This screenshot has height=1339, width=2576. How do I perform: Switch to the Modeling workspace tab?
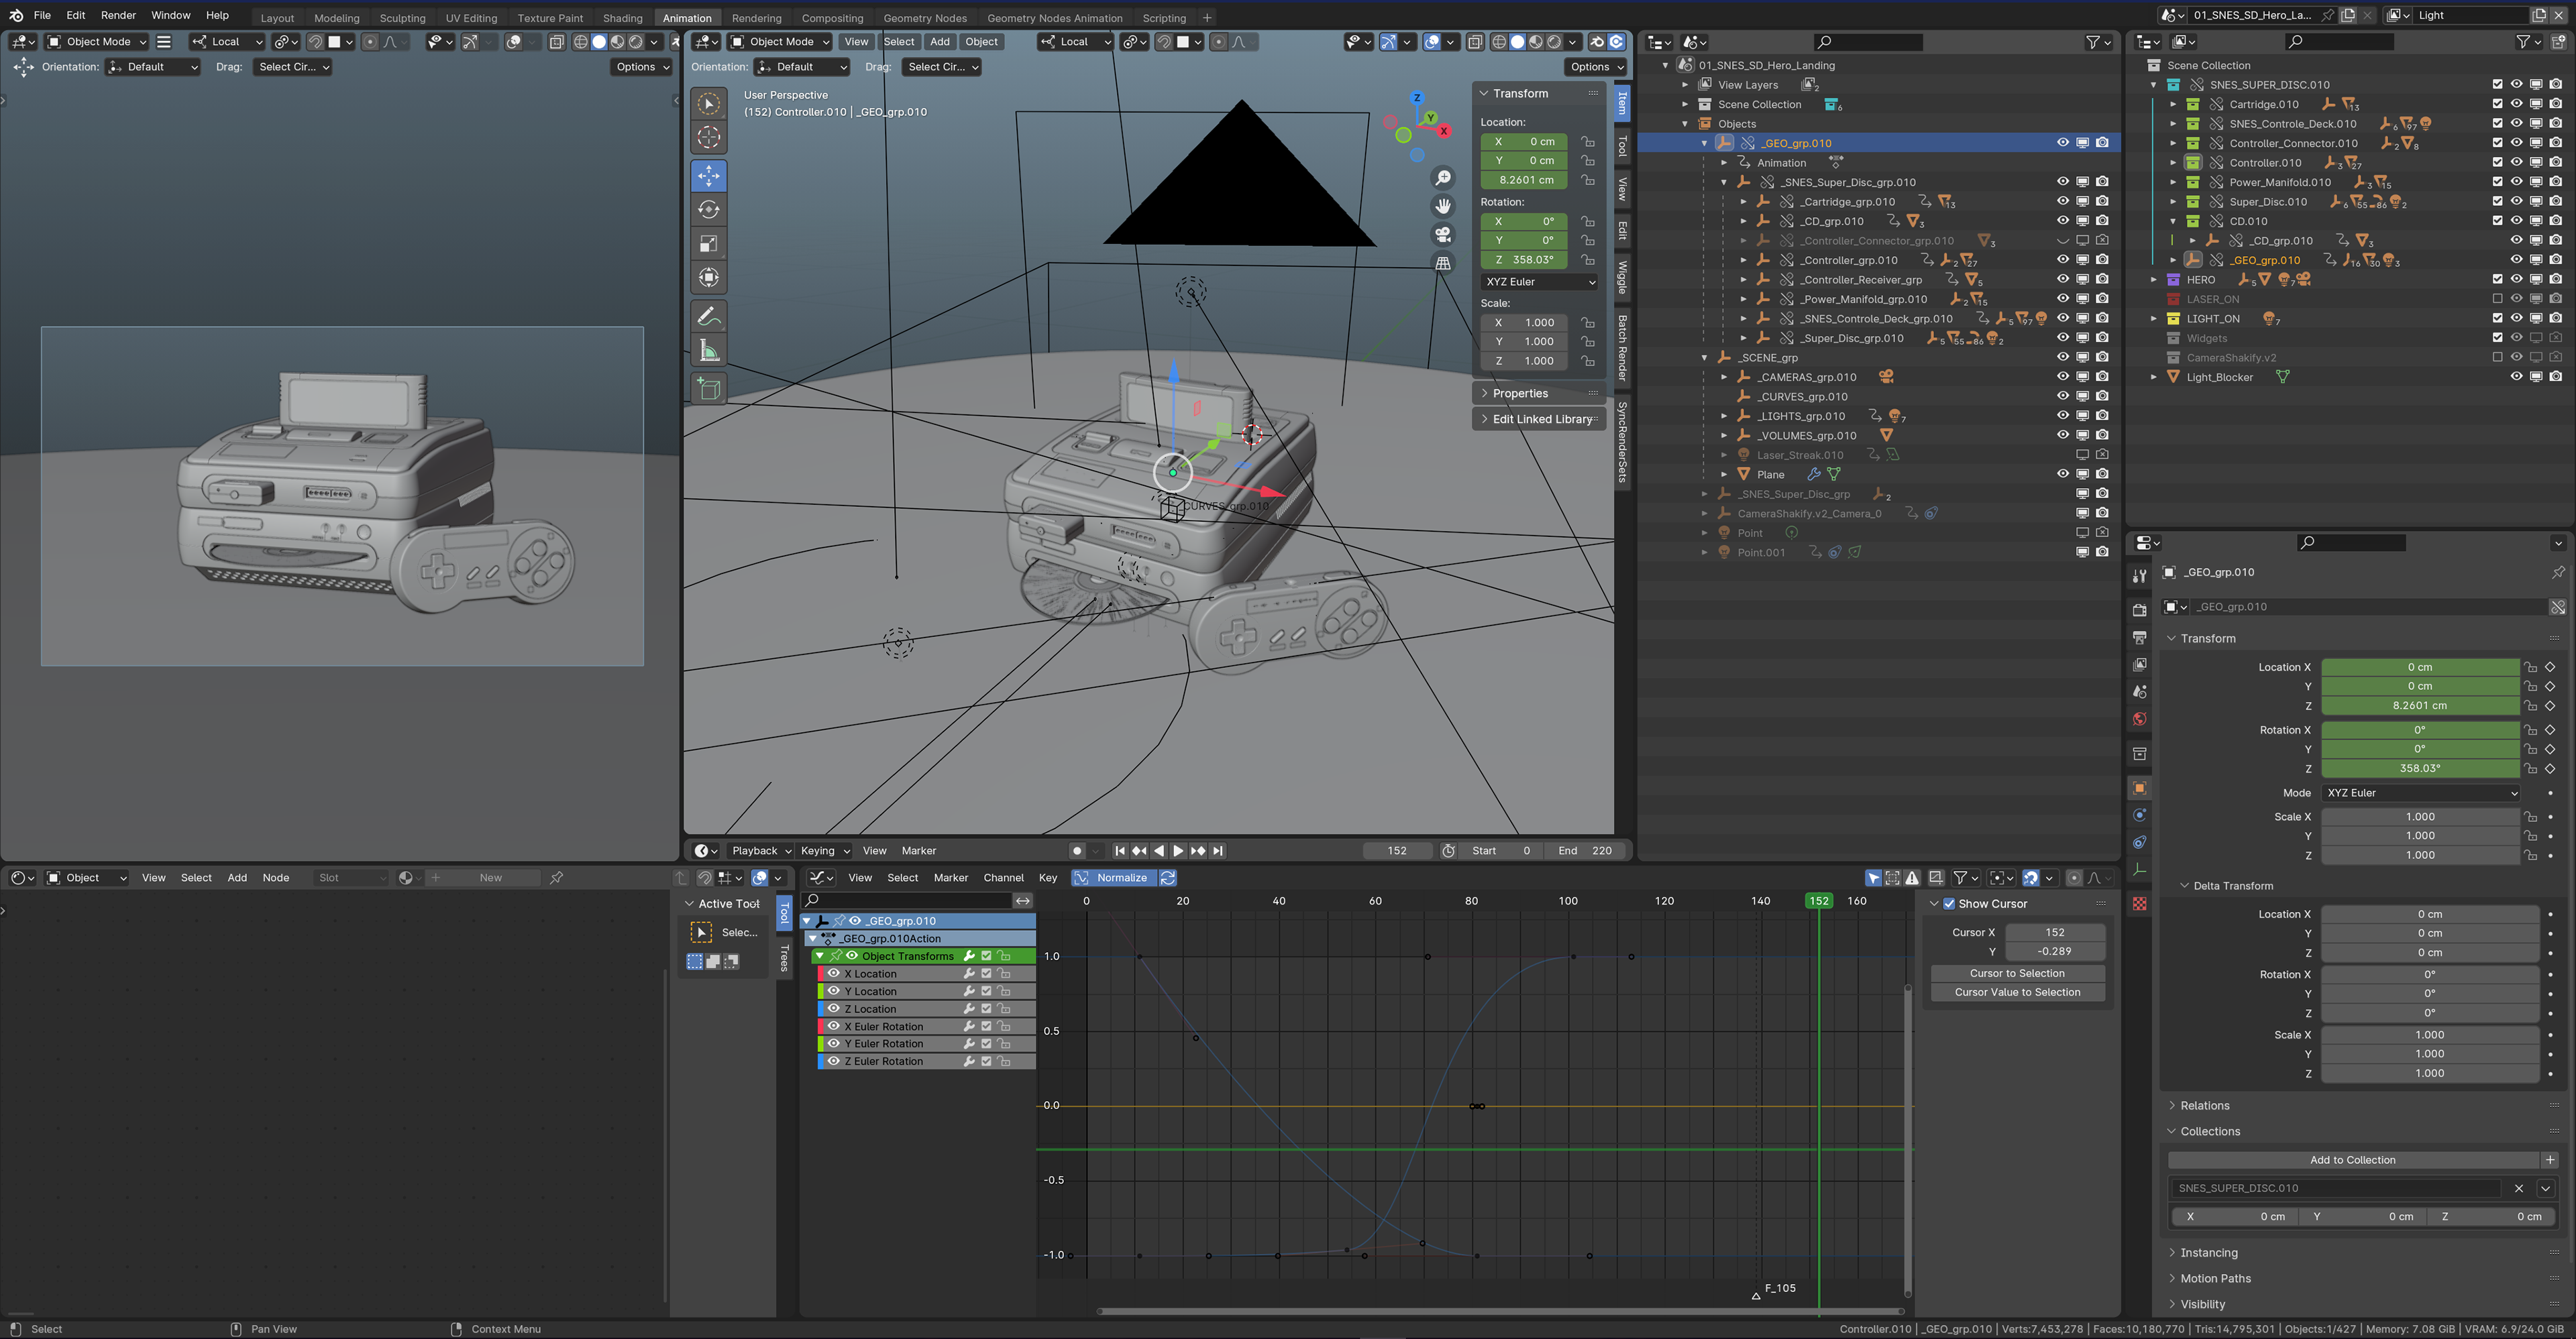pyautogui.click(x=336, y=18)
